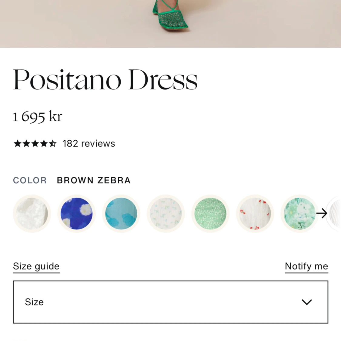Click the Brown Zebra color name
The image size is (341, 341).
94,180
